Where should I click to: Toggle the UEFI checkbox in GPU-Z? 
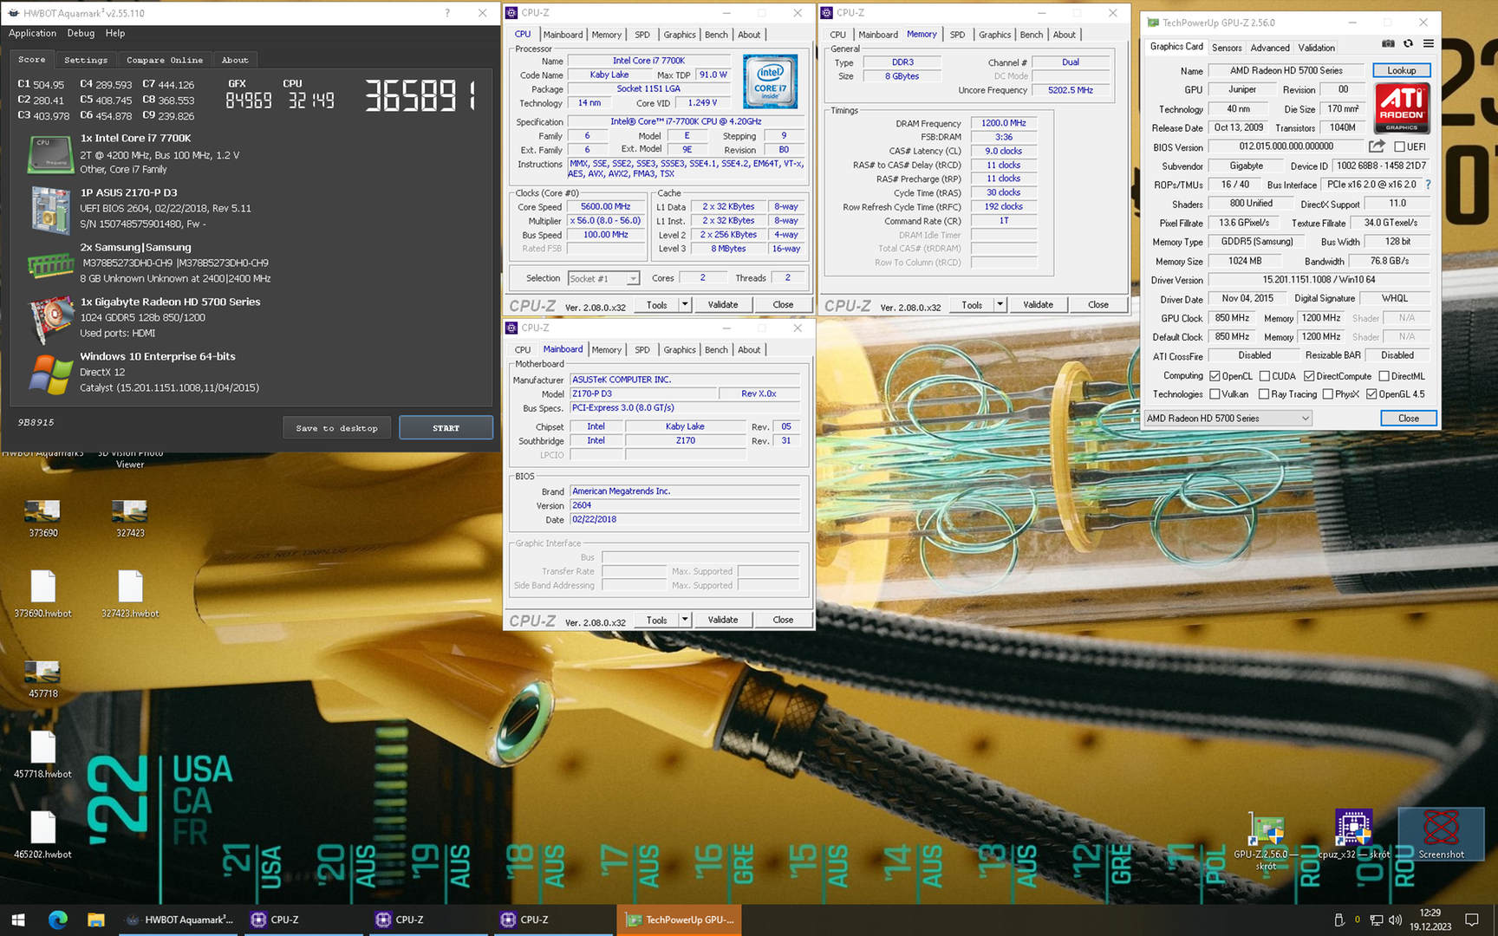click(x=1399, y=146)
